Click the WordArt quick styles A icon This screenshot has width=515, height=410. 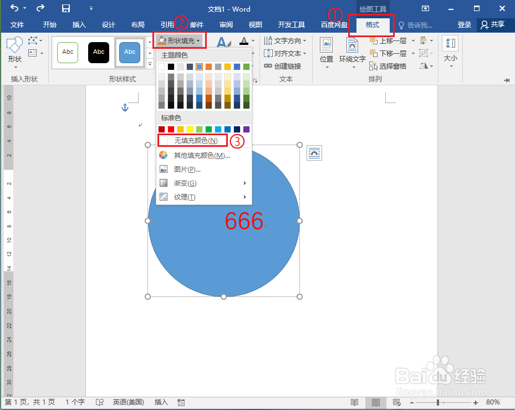click(x=223, y=43)
